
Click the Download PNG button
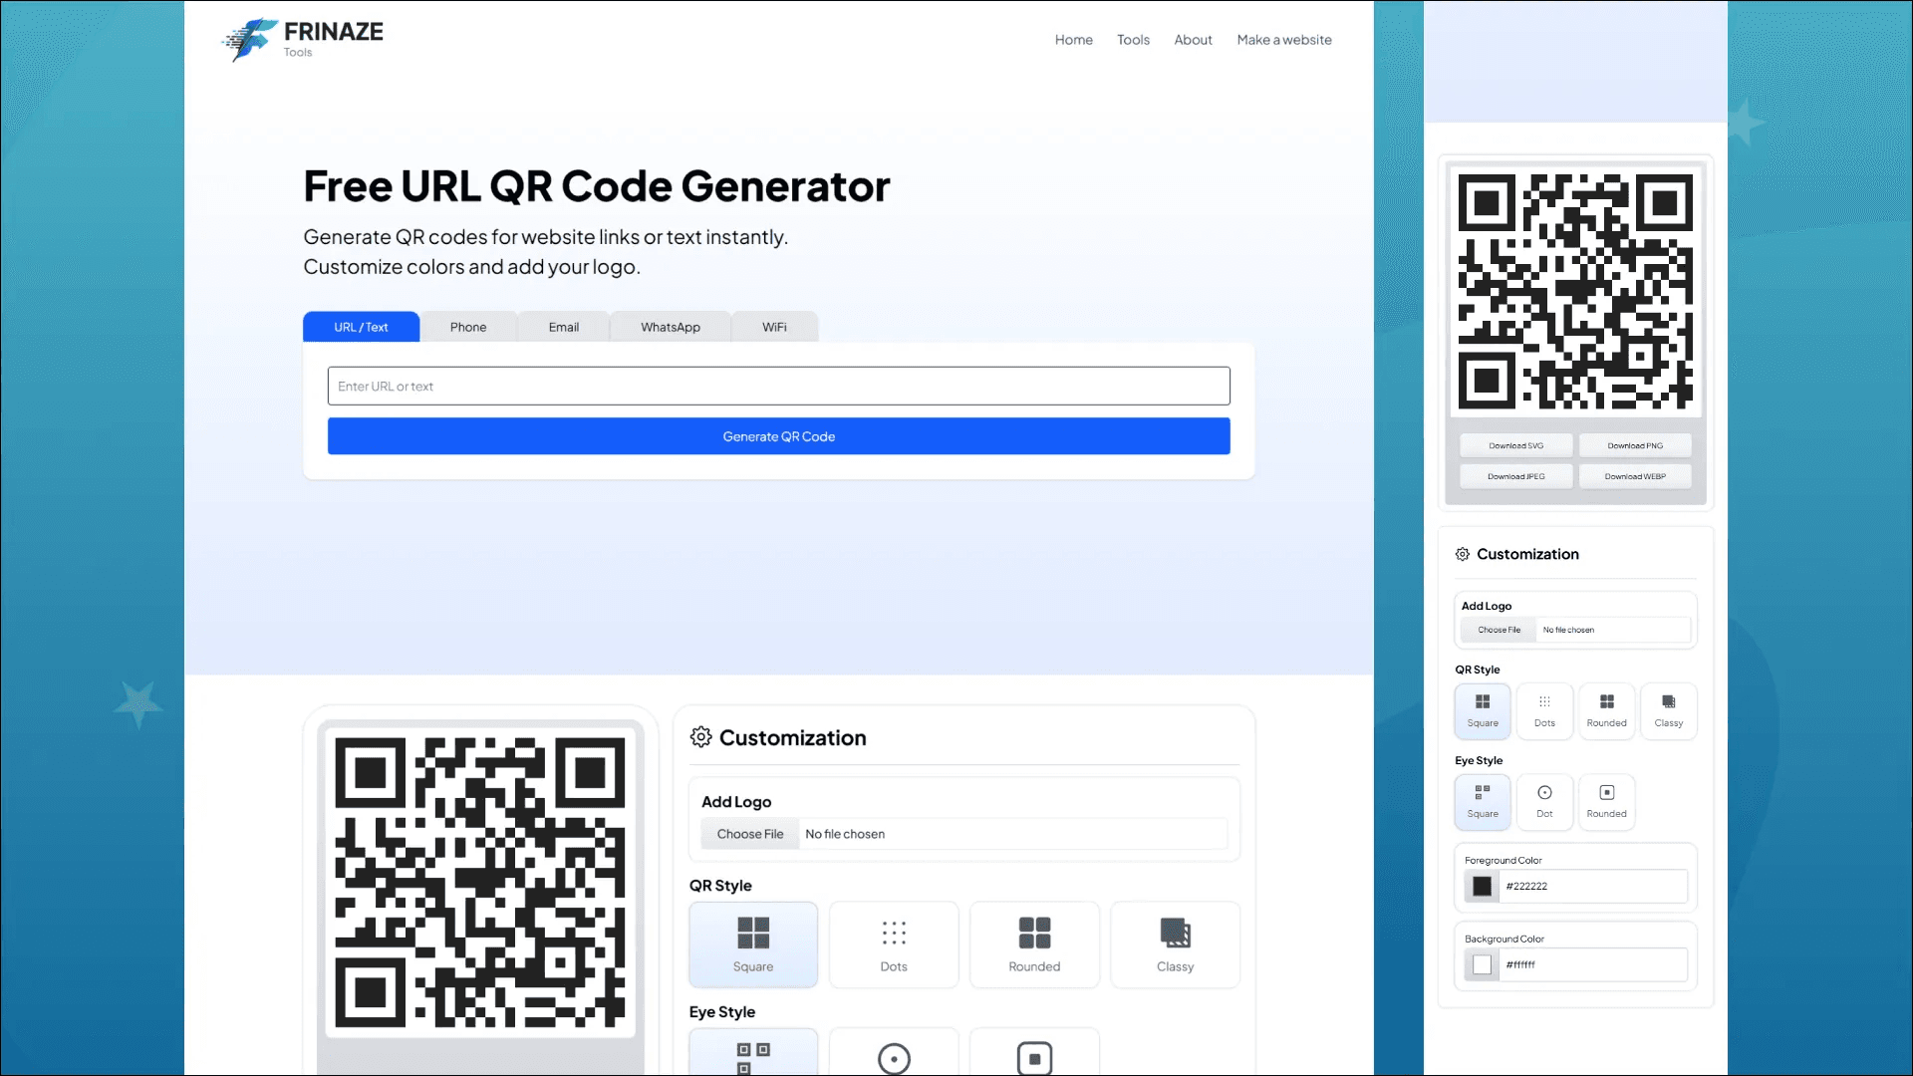(x=1634, y=445)
